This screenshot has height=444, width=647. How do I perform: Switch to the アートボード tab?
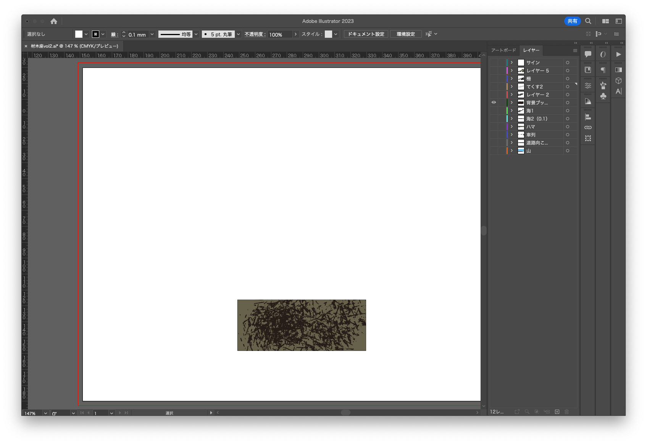(x=503, y=50)
